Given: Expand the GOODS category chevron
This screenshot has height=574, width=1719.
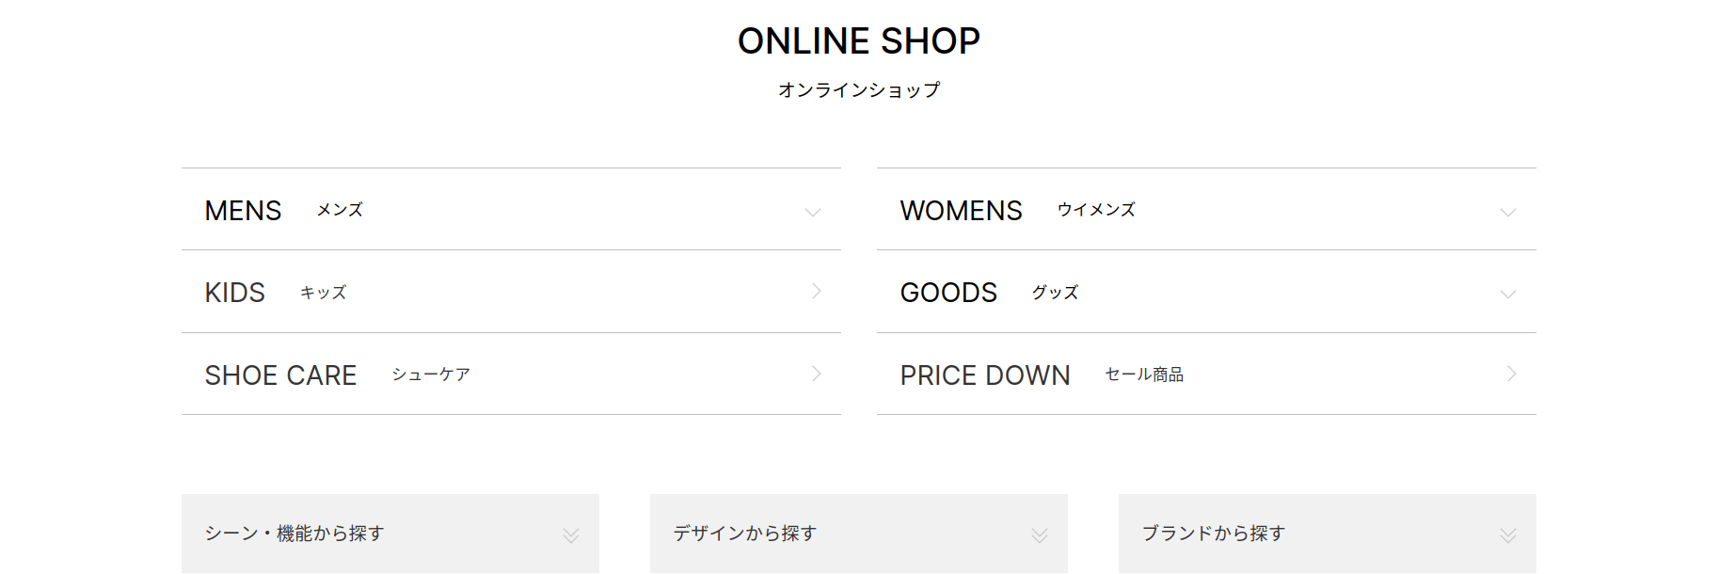Looking at the screenshot, I should click(1507, 294).
